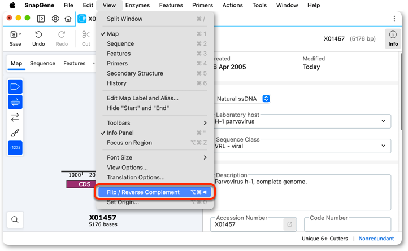Open the Laboratory host dropdown
408x251 pixels.
pos(302,121)
